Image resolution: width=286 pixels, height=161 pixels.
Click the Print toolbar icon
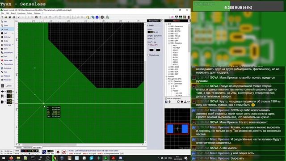coord(14,17)
